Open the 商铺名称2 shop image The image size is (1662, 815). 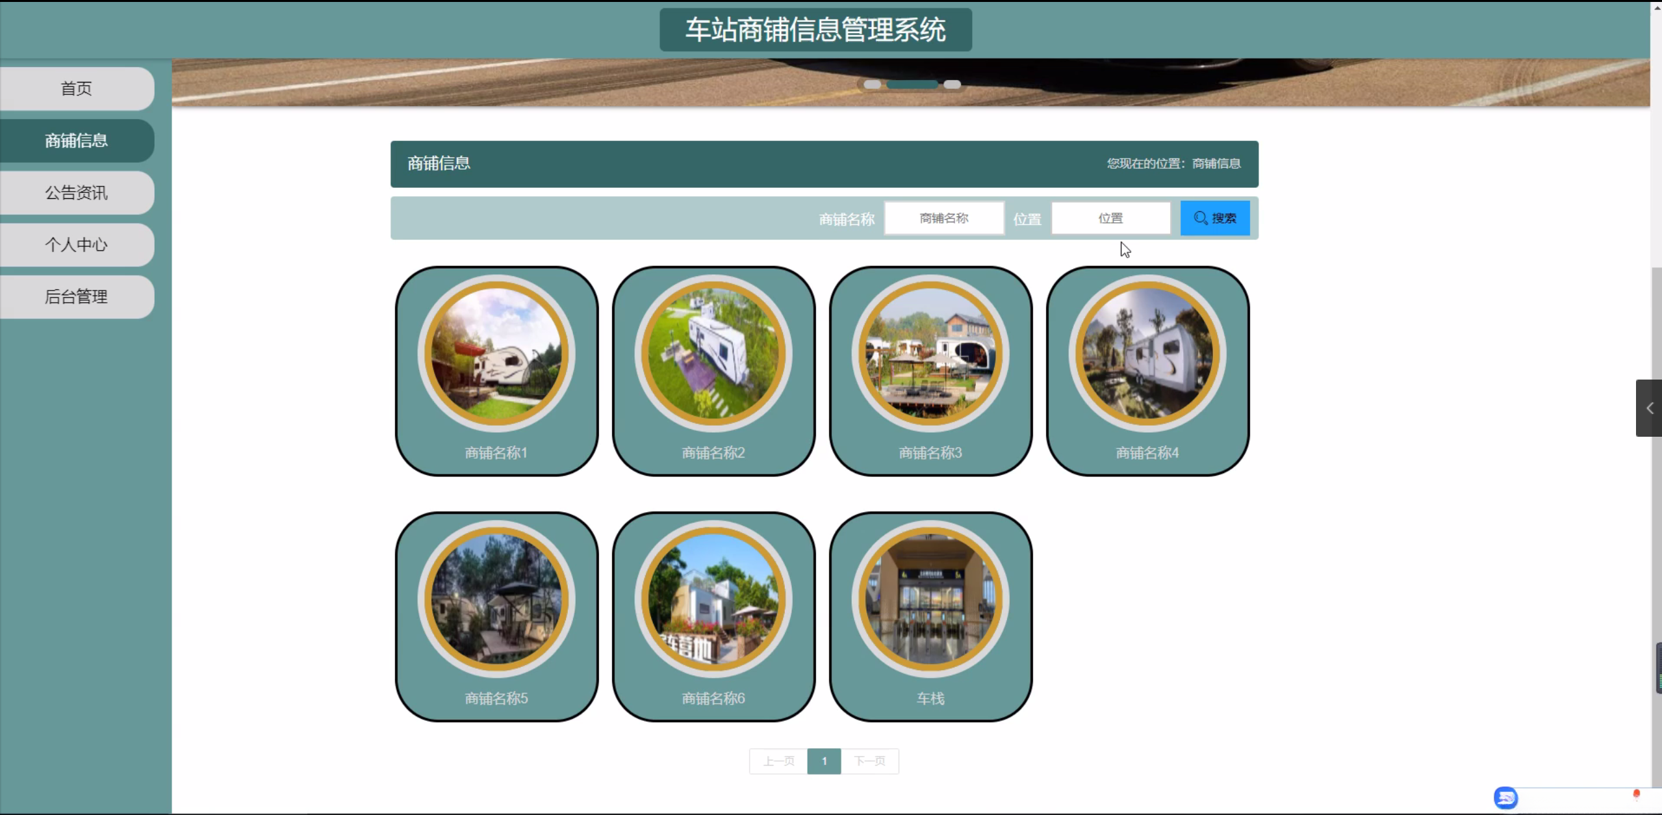pos(713,354)
